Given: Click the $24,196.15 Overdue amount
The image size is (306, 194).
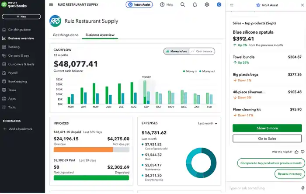Looking at the screenshot, I should 66,139.
